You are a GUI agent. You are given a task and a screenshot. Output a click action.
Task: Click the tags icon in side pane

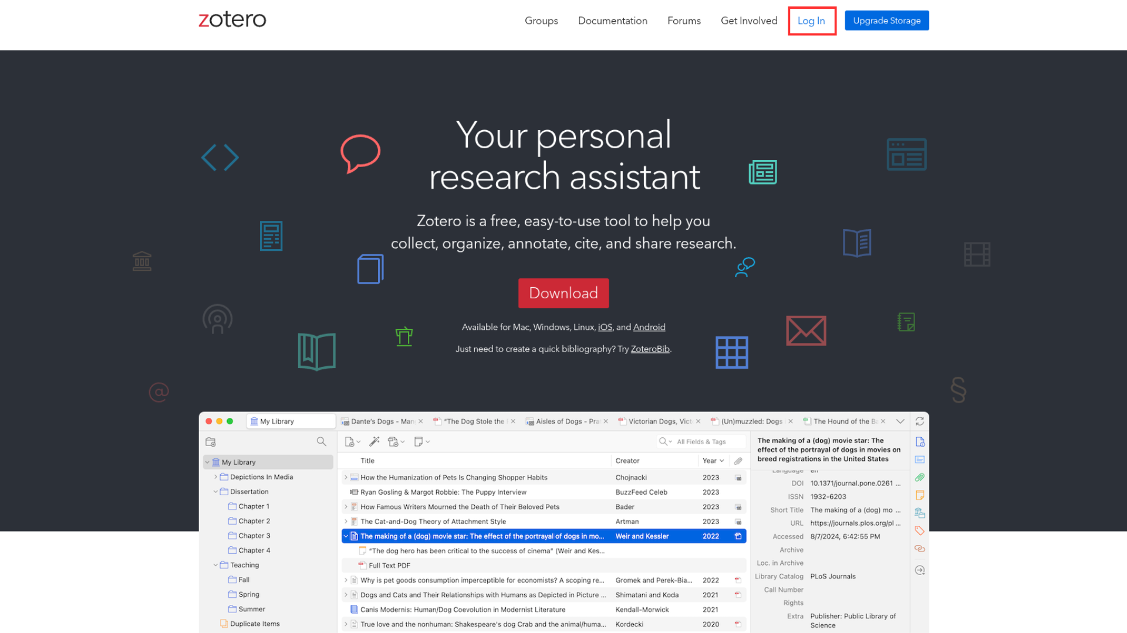tap(920, 531)
